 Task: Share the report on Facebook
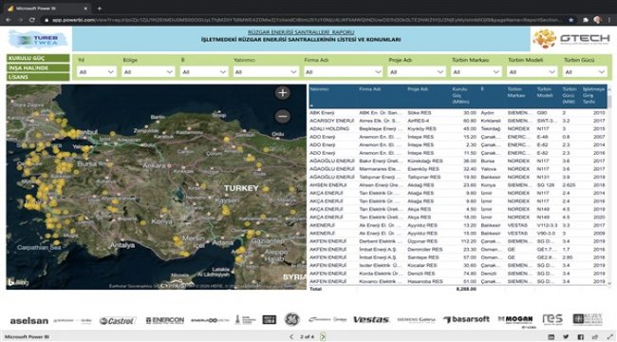click(x=580, y=336)
